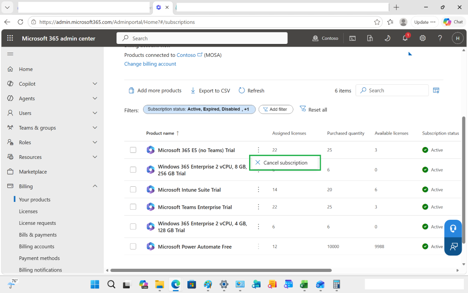Viewport: 468px width, 293px height.
Task: Open the headset support assistant button
Action: click(x=453, y=229)
